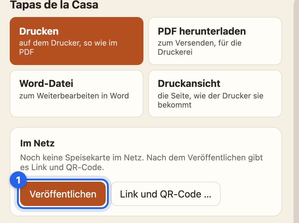Viewport: 299px width, 223px height.
Task: Click the 'Tapas de la Casa' heading
Action: click(54, 5)
